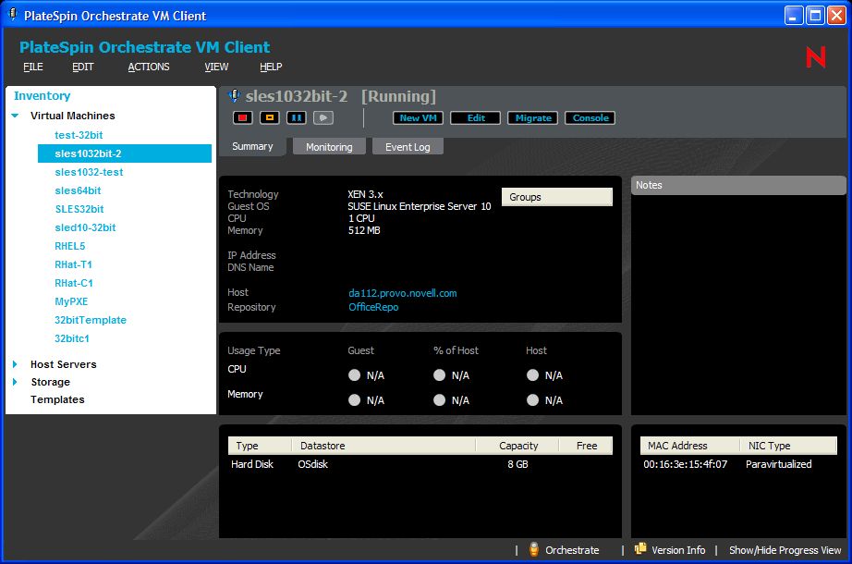
Task: Click the Storage label
Action: [51, 382]
